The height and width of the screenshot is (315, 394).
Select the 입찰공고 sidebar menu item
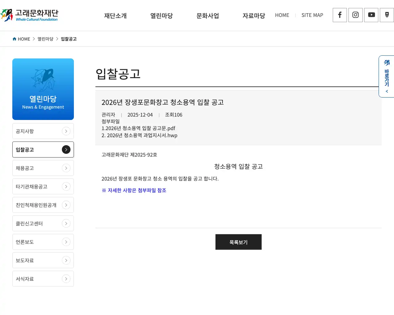pyautogui.click(x=43, y=150)
